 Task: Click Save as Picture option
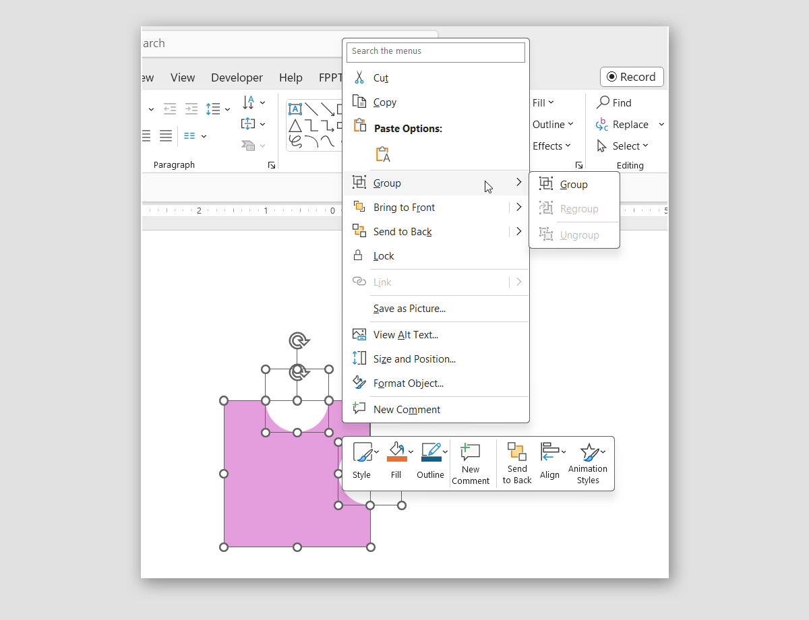coord(409,309)
